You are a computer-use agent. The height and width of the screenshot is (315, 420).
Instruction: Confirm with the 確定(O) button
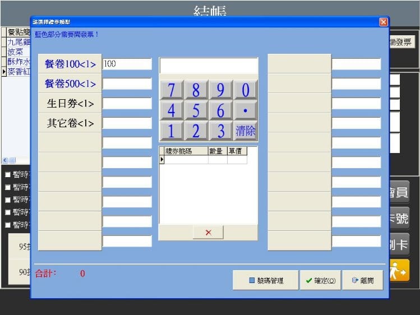[x=320, y=280]
